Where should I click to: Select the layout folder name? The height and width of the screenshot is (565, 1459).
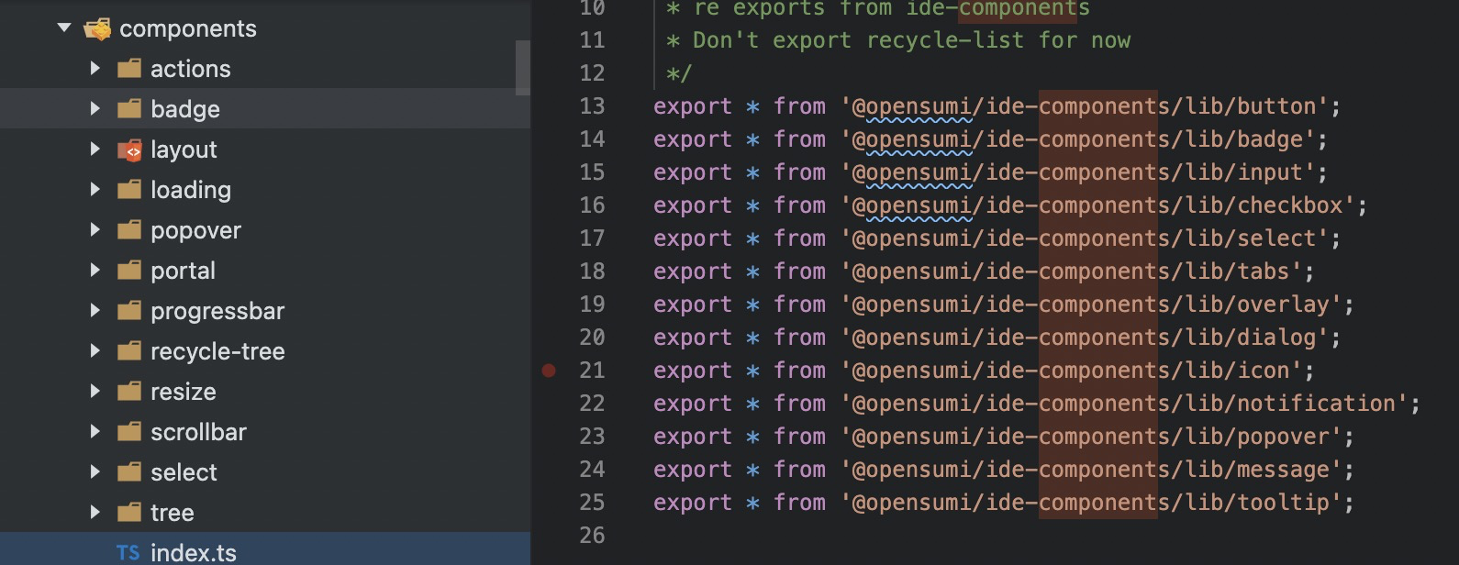(184, 150)
